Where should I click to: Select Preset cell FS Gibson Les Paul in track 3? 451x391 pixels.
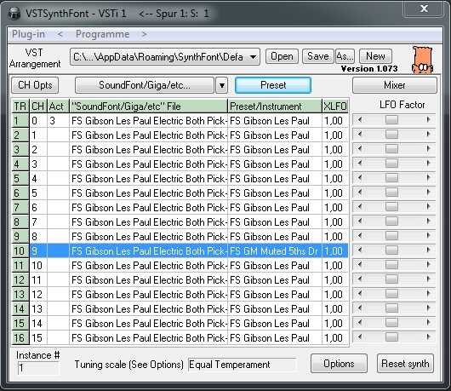(275, 150)
